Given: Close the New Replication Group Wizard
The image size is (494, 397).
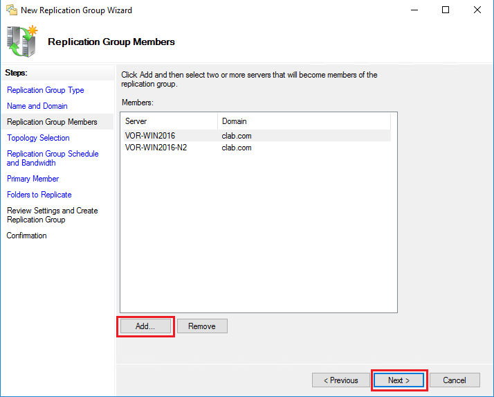Looking at the screenshot, I should click(477, 10).
